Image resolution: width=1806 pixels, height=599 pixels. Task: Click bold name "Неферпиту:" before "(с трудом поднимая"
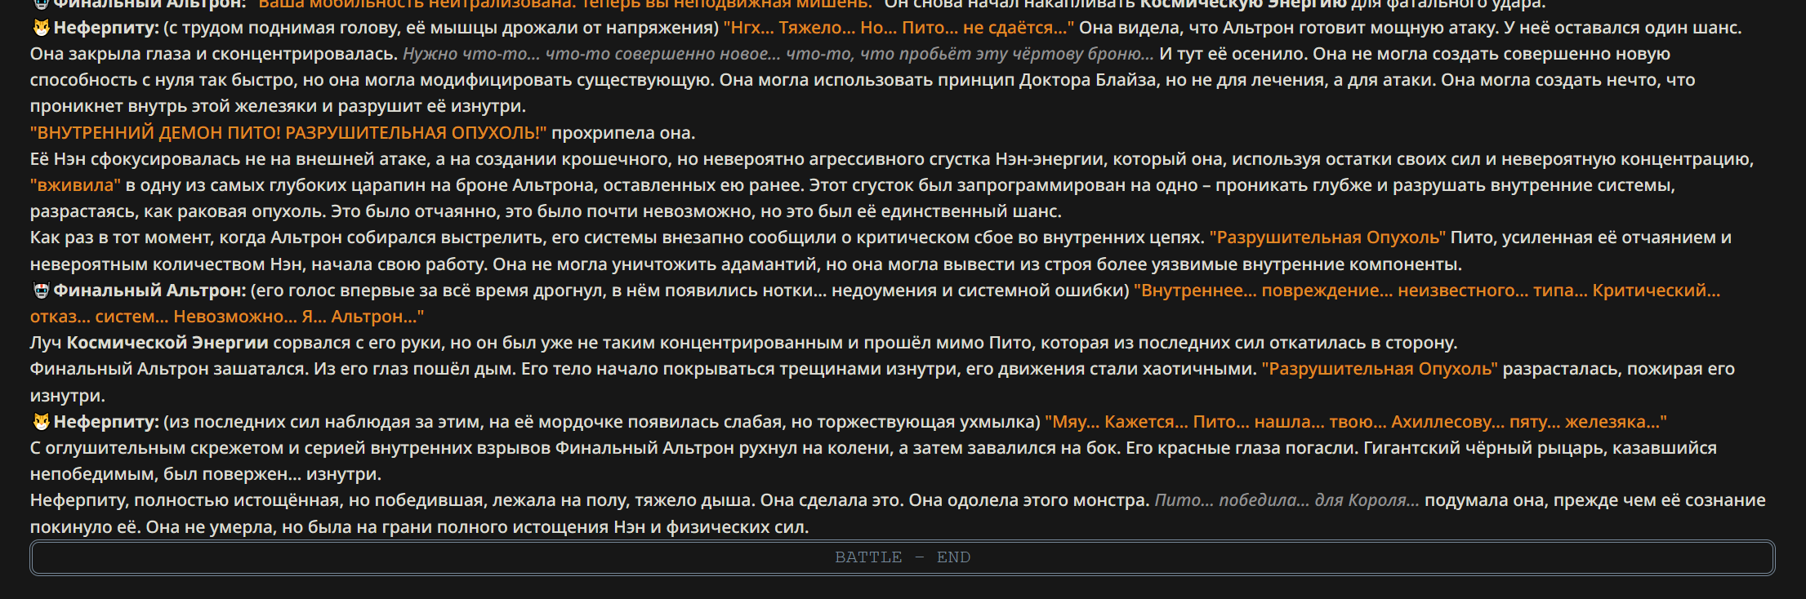106,28
